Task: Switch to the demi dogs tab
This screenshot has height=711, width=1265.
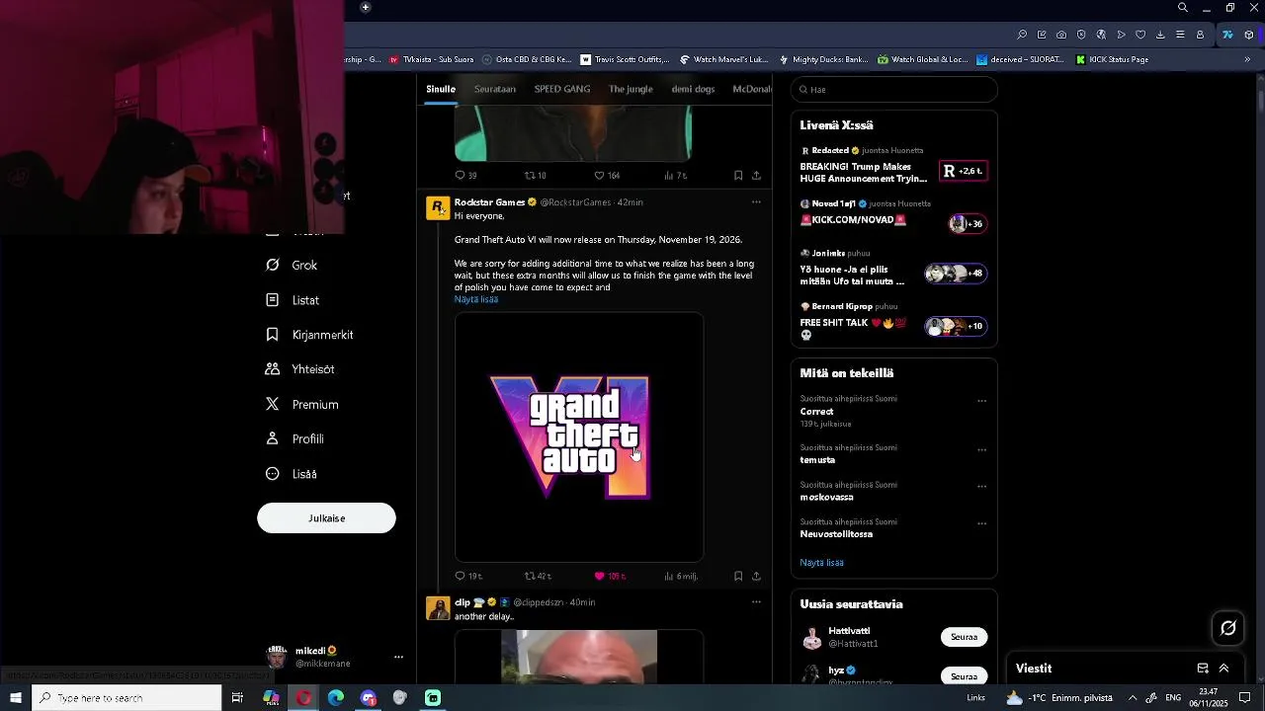Action: pyautogui.click(x=693, y=89)
